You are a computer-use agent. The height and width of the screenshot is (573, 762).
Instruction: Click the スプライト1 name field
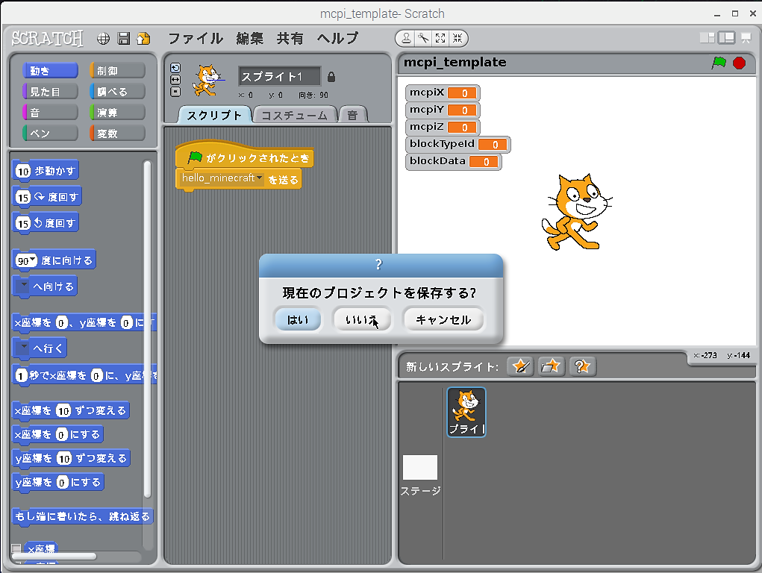click(x=279, y=77)
